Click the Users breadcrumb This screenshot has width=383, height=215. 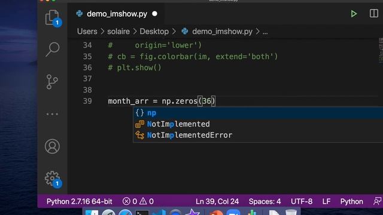pos(87,32)
